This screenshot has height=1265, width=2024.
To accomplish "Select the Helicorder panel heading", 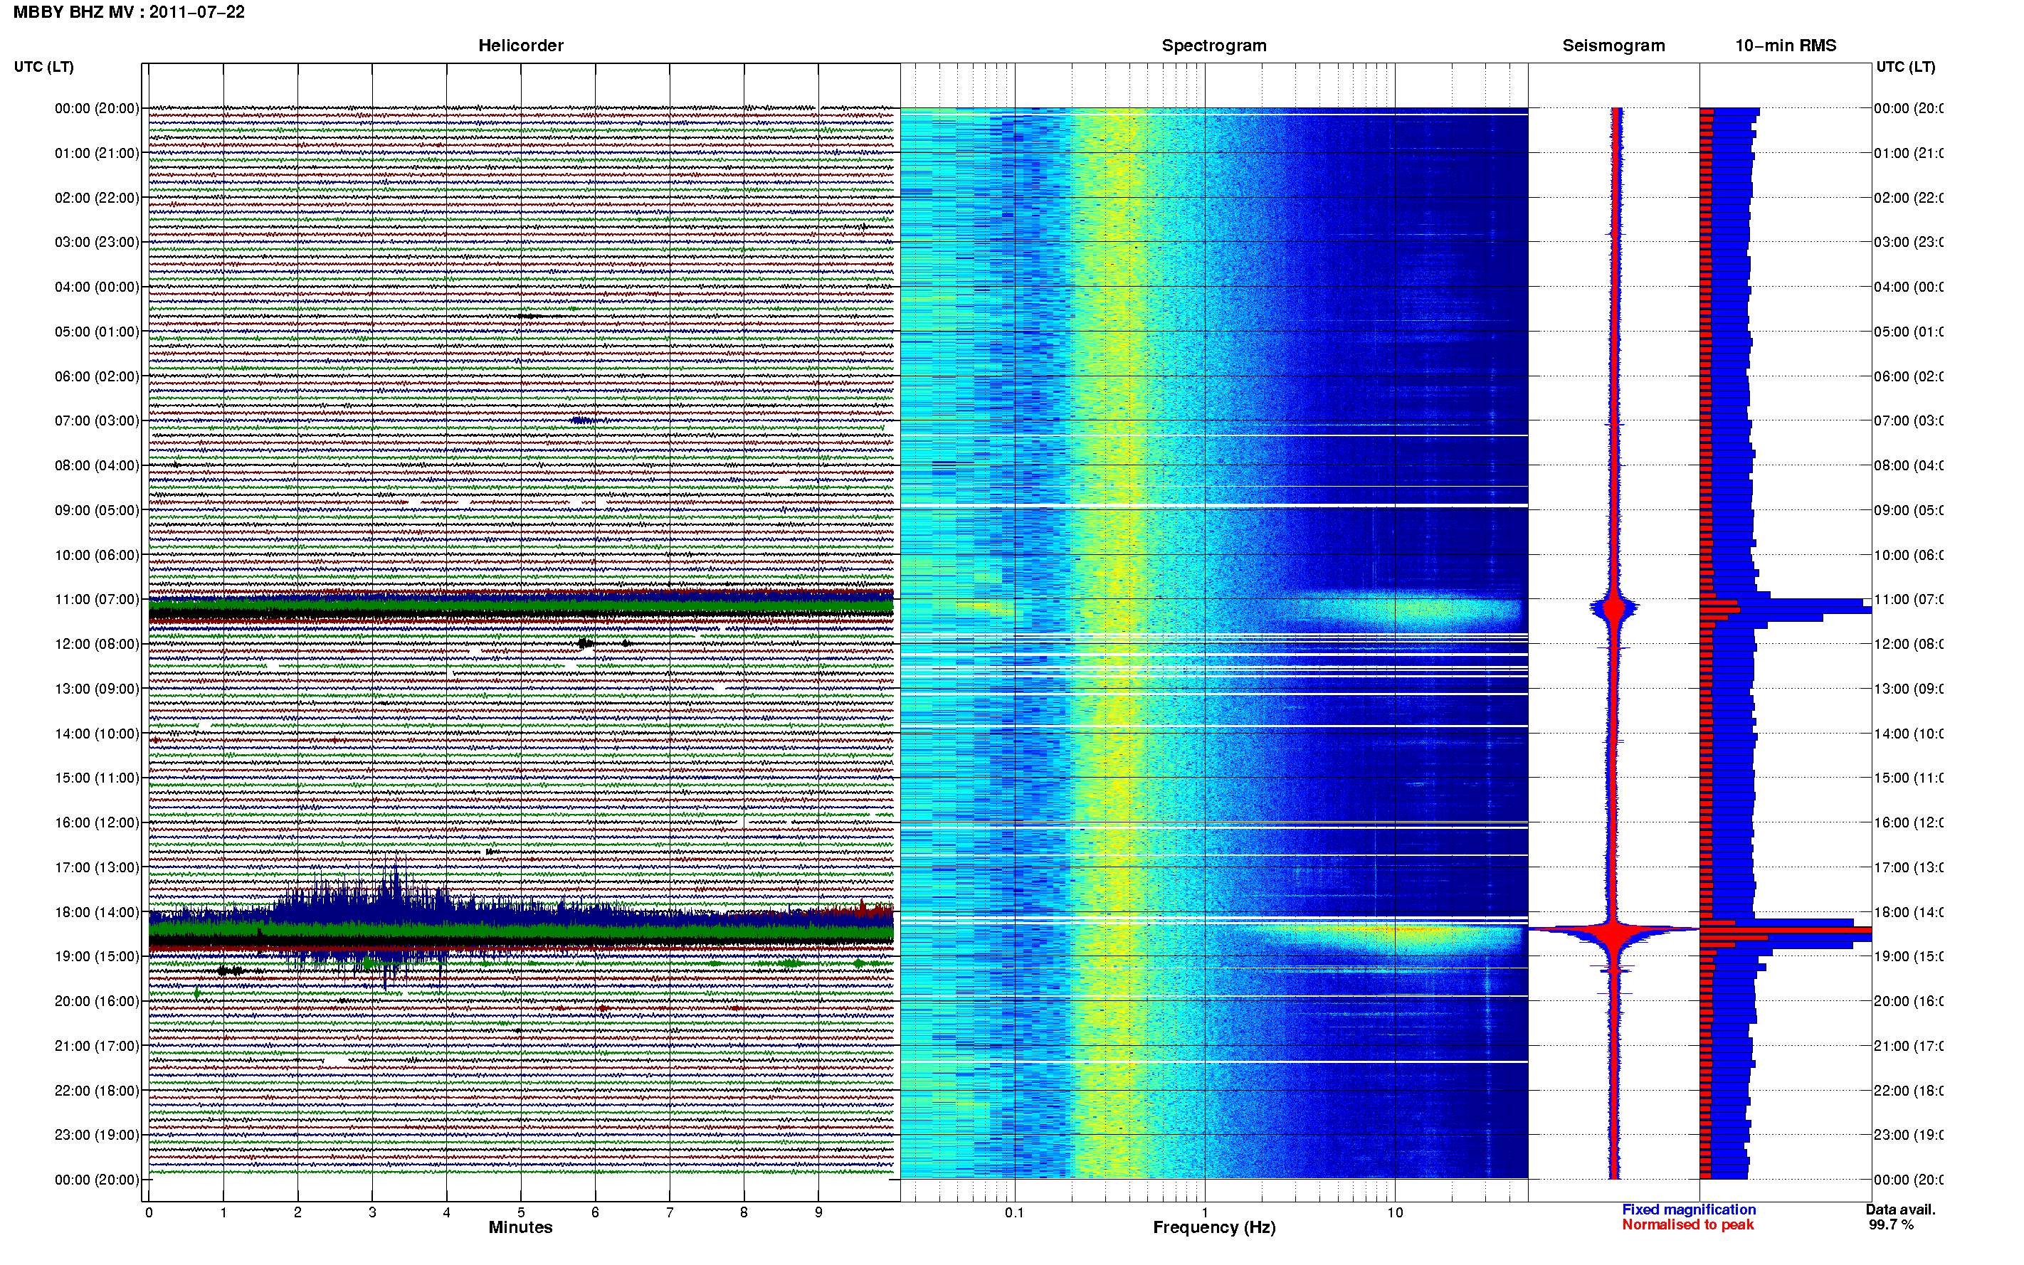I will (520, 46).
